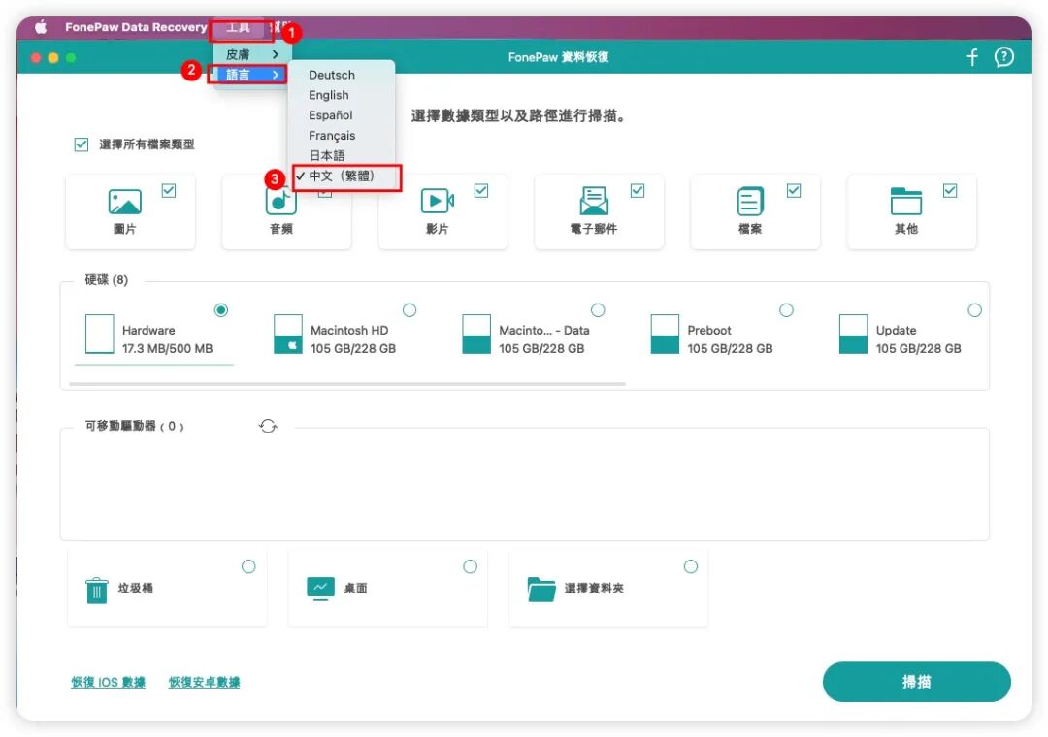Click the hard drive list horizontal scrollbar
This screenshot has height=737, width=1048.
[x=346, y=384]
